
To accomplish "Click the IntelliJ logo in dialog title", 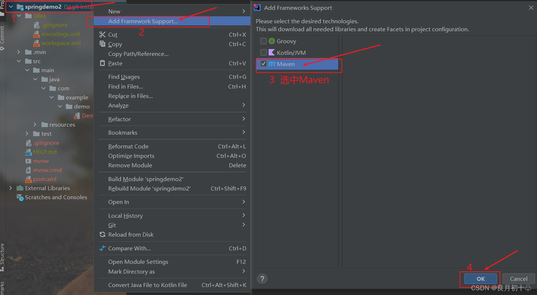I will [x=257, y=8].
